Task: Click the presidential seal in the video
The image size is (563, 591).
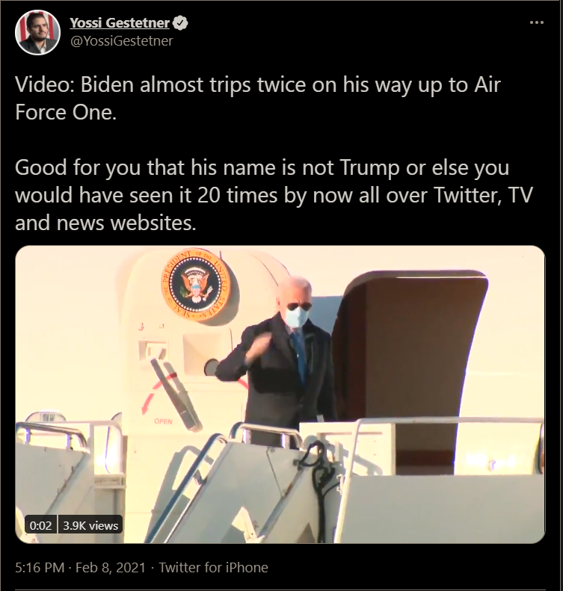Action: point(196,285)
